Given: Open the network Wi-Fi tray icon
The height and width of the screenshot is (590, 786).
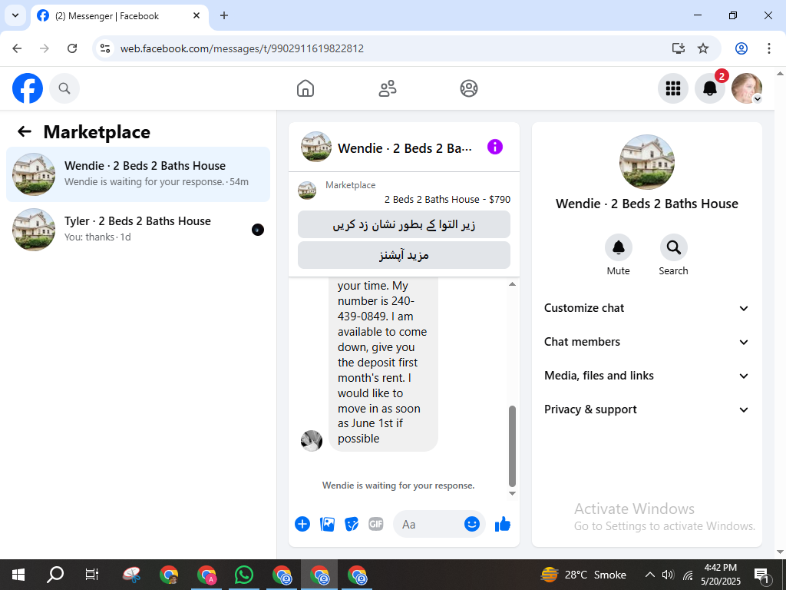Looking at the screenshot, I should [688, 575].
